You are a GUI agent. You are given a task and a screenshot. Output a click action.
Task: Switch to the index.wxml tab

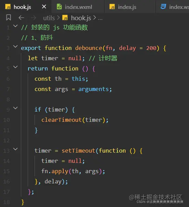pos(78,7)
